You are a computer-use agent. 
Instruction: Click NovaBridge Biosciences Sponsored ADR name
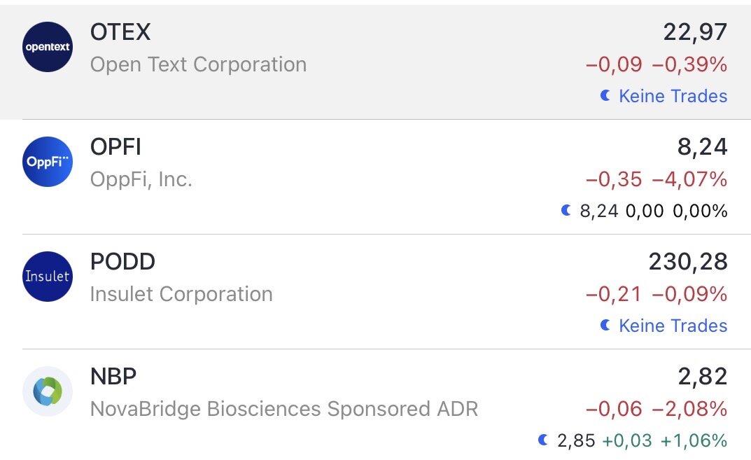[284, 409]
